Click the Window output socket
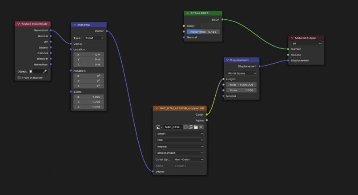The height and width of the screenshot is (195, 358). click(51, 59)
